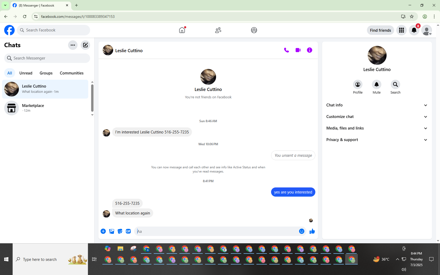Screen dimensions: 440x275
Task: Go back in browser history
Action: (x=6, y=17)
